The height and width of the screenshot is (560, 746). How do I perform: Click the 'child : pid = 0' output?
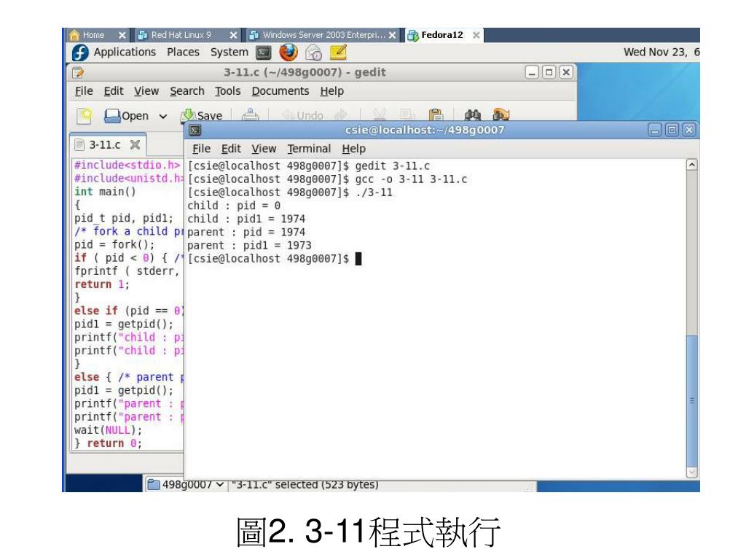tap(234, 206)
